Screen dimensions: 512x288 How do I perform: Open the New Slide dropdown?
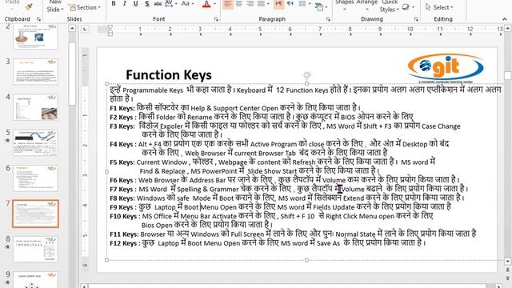pyautogui.click(x=55, y=6)
